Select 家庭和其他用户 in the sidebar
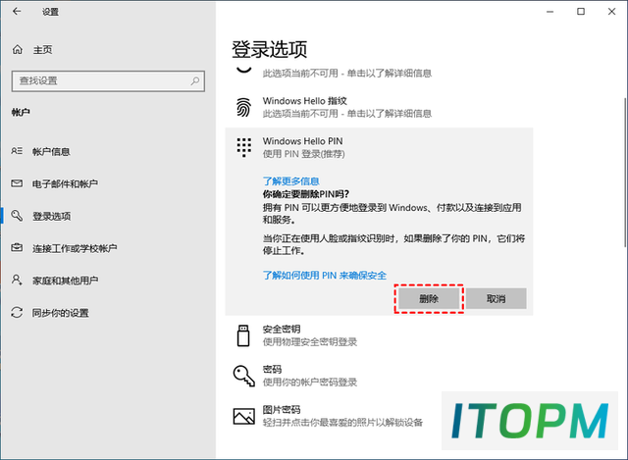Image resolution: width=628 pixels, height=460 pixels. pyautogui.click(x=65, y=281)
